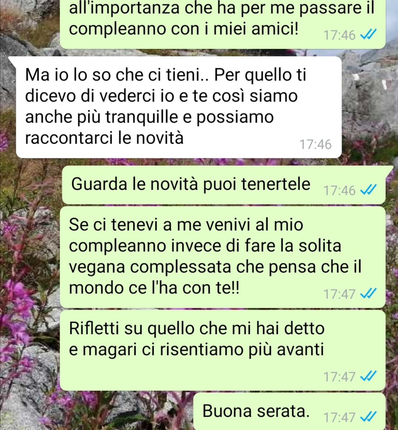The height and width of the screenshot is (430, 398).
Task: Click read ticks on 'Guarda le novità' message
Action: 369,190
